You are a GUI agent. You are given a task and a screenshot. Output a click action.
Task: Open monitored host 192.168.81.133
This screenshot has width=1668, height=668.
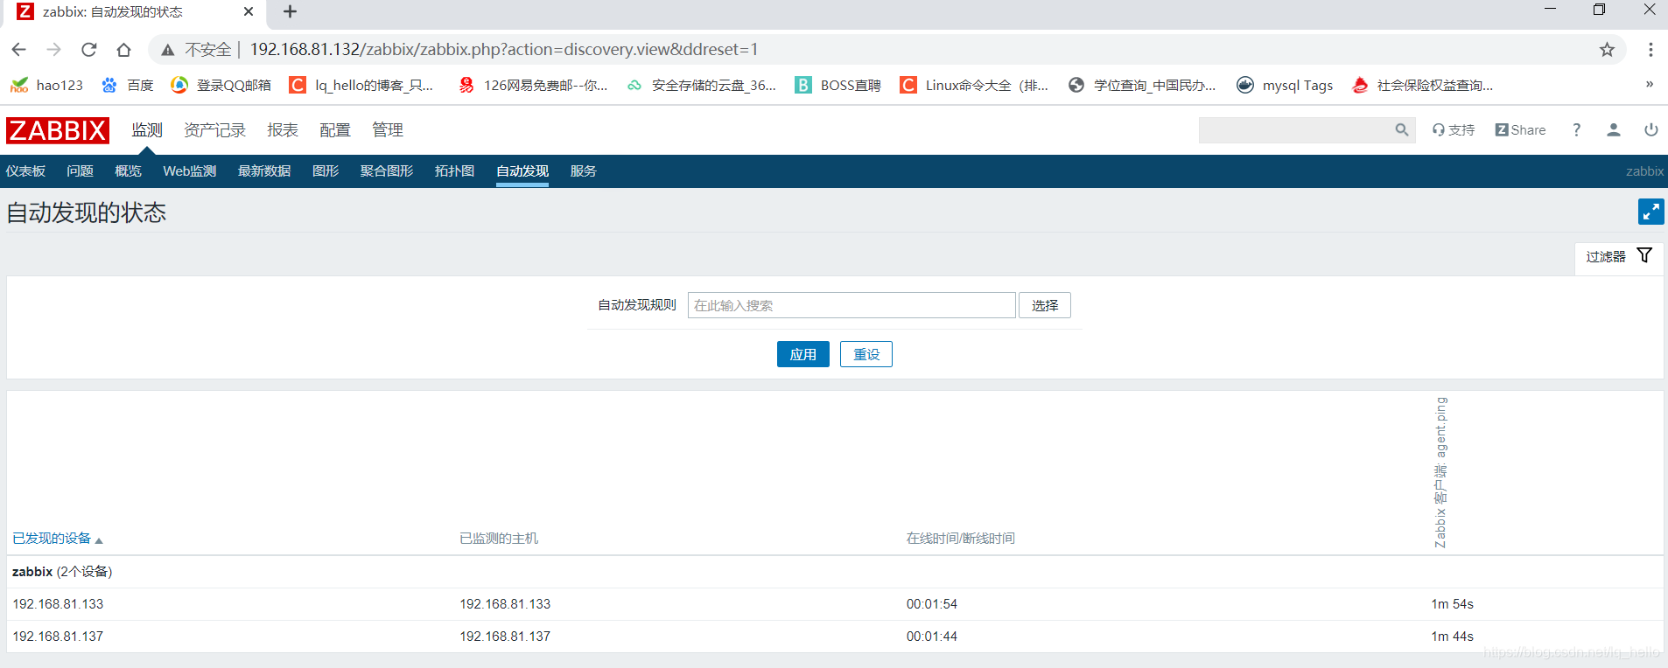coord(505,604)
